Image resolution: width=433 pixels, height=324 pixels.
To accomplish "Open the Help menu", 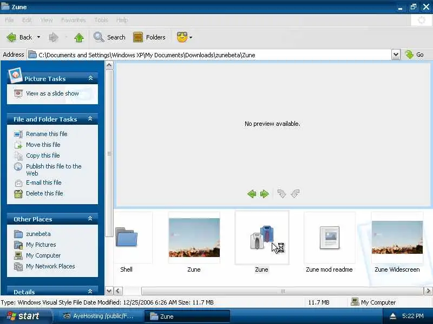I will coord(122,20).
